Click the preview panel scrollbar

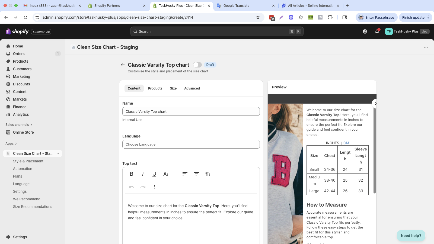tap(375, 151)
